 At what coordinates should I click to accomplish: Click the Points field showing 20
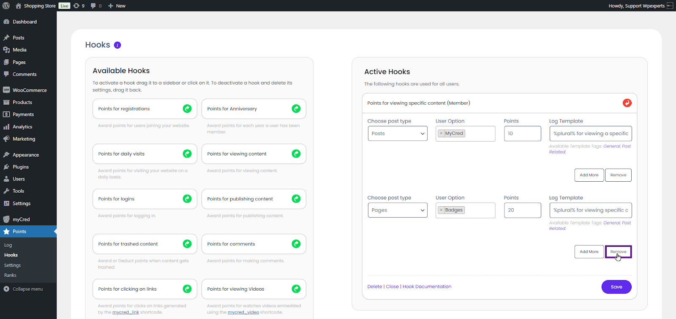click(522, 210)
